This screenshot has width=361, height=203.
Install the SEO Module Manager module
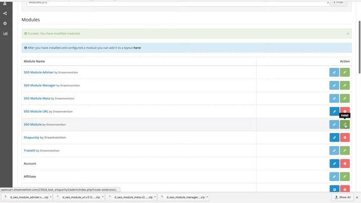(x=345, y=85)
